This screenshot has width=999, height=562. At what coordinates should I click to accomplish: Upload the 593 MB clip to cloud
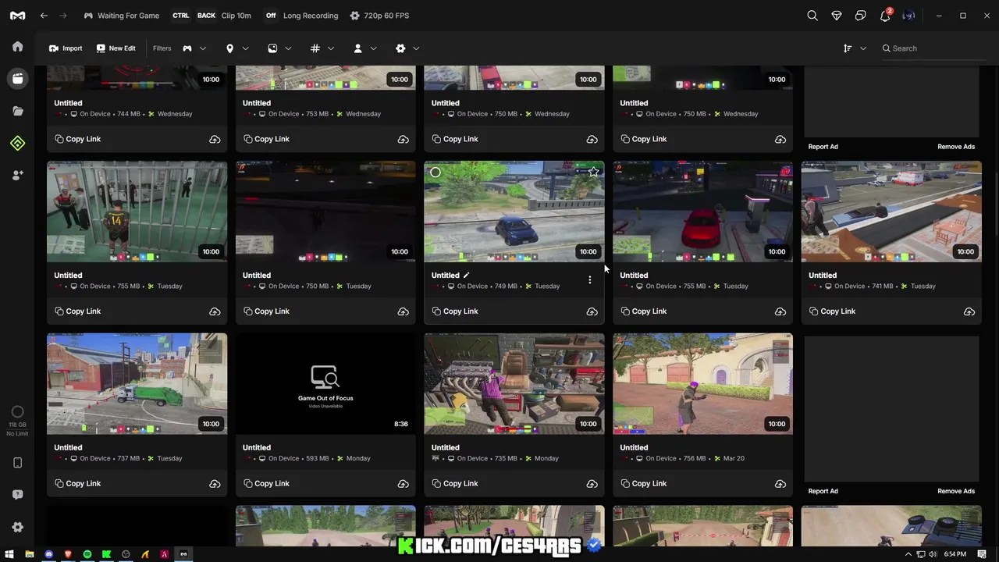(x=403, y=484)
